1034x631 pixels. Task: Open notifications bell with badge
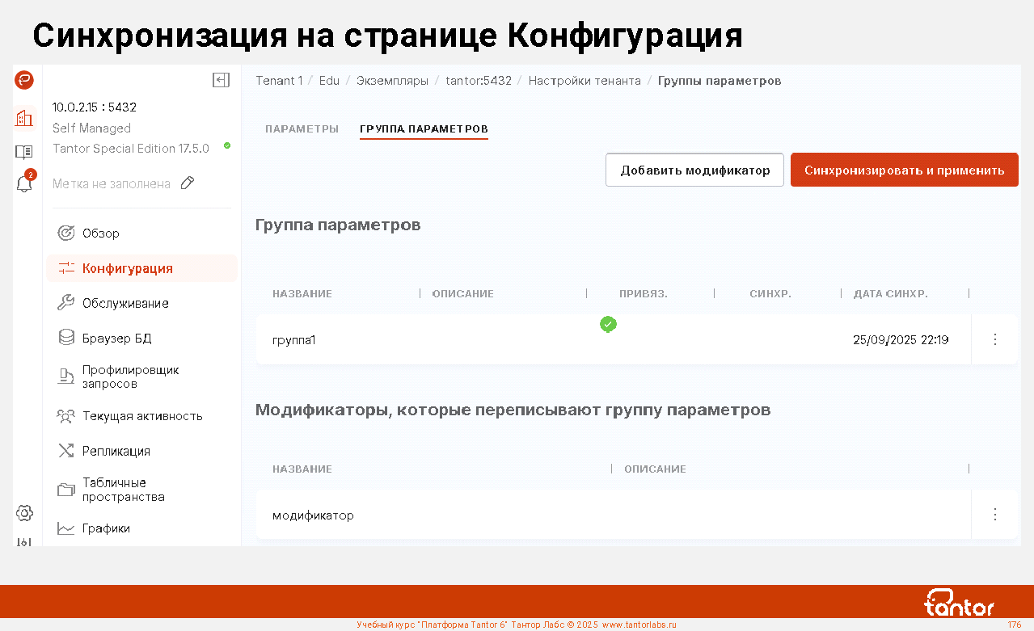pos(24,183)
